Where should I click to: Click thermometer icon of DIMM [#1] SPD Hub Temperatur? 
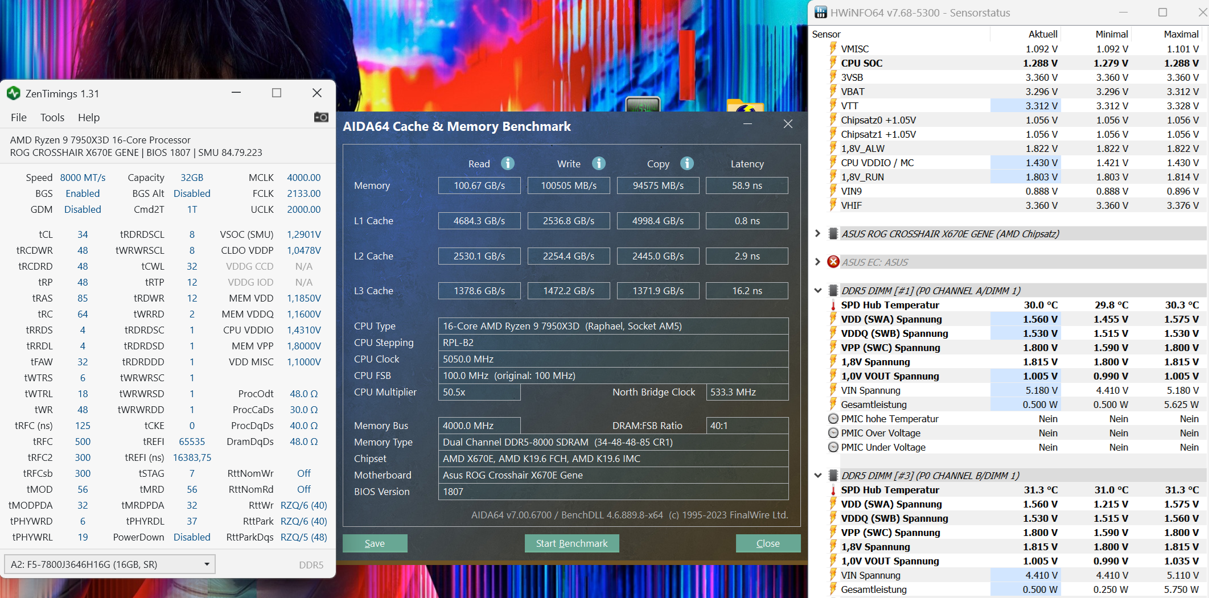833,305
